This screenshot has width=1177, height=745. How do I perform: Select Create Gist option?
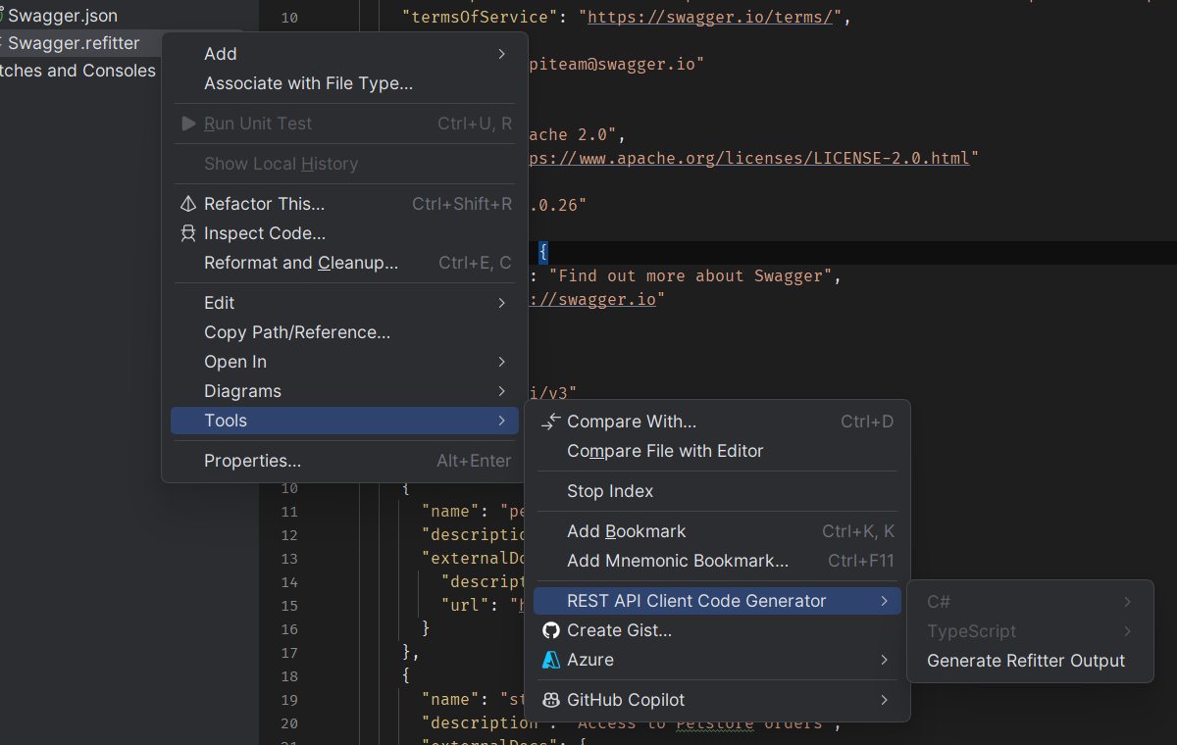pyautogui.click(x=717, y=630)
